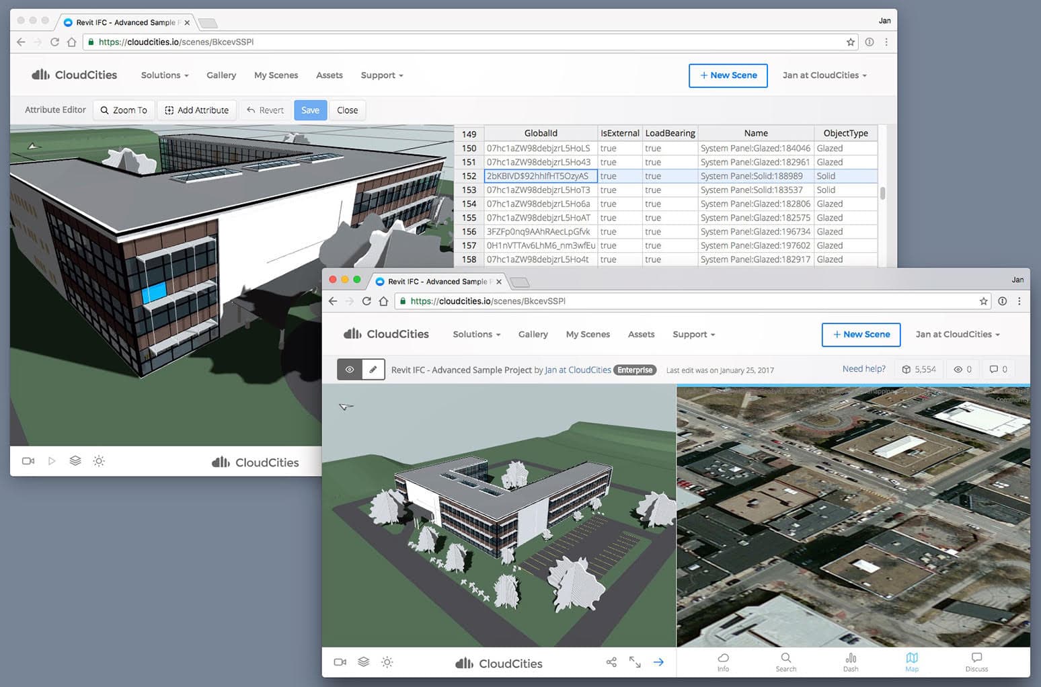Open browser menu dots in scene viewer window

(1019, 301)
